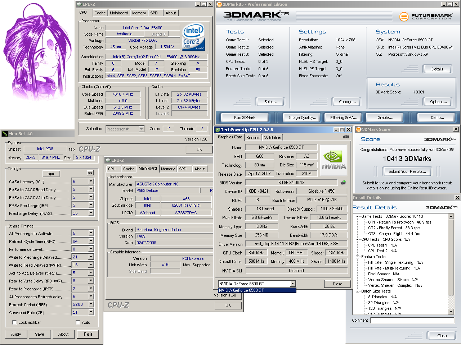Viewport: 461px width, 345px height.
Task: Enable the Lock mchbar checkbox
Action: tap(15, 322)
